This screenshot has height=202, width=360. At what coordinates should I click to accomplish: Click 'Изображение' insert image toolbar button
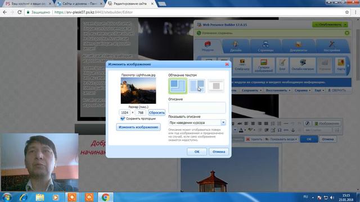tap(327, 123)
